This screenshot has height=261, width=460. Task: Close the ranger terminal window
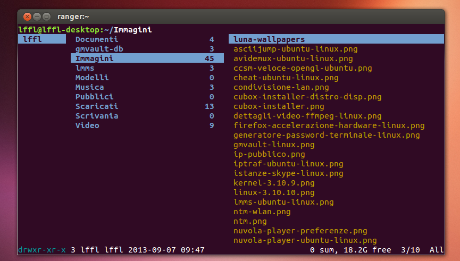27,16
